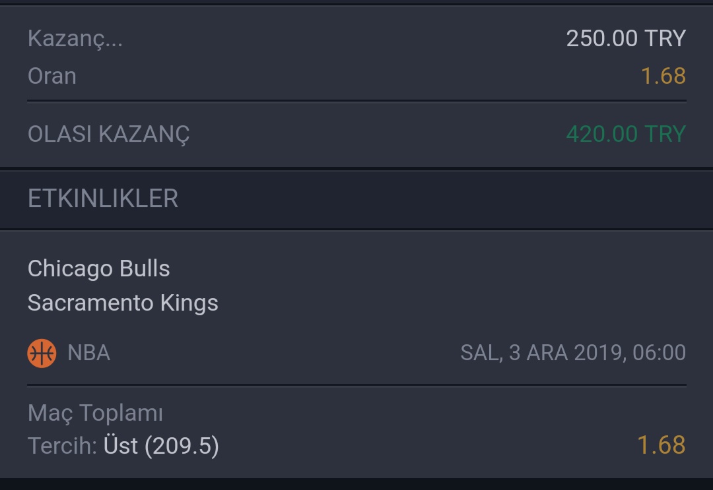Image resolution: width=713 pixels, height=490 pixels.
Task: Tap the TRY currency text after 420.00
Action: (665, 134)
